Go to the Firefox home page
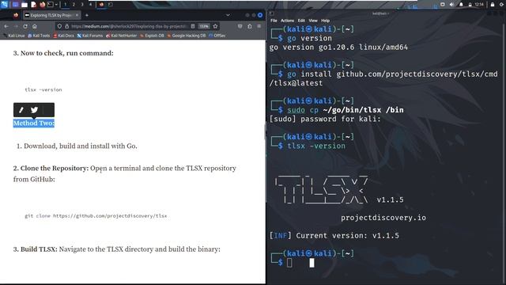Screen dimensions: 506x285 pos(35,26)
